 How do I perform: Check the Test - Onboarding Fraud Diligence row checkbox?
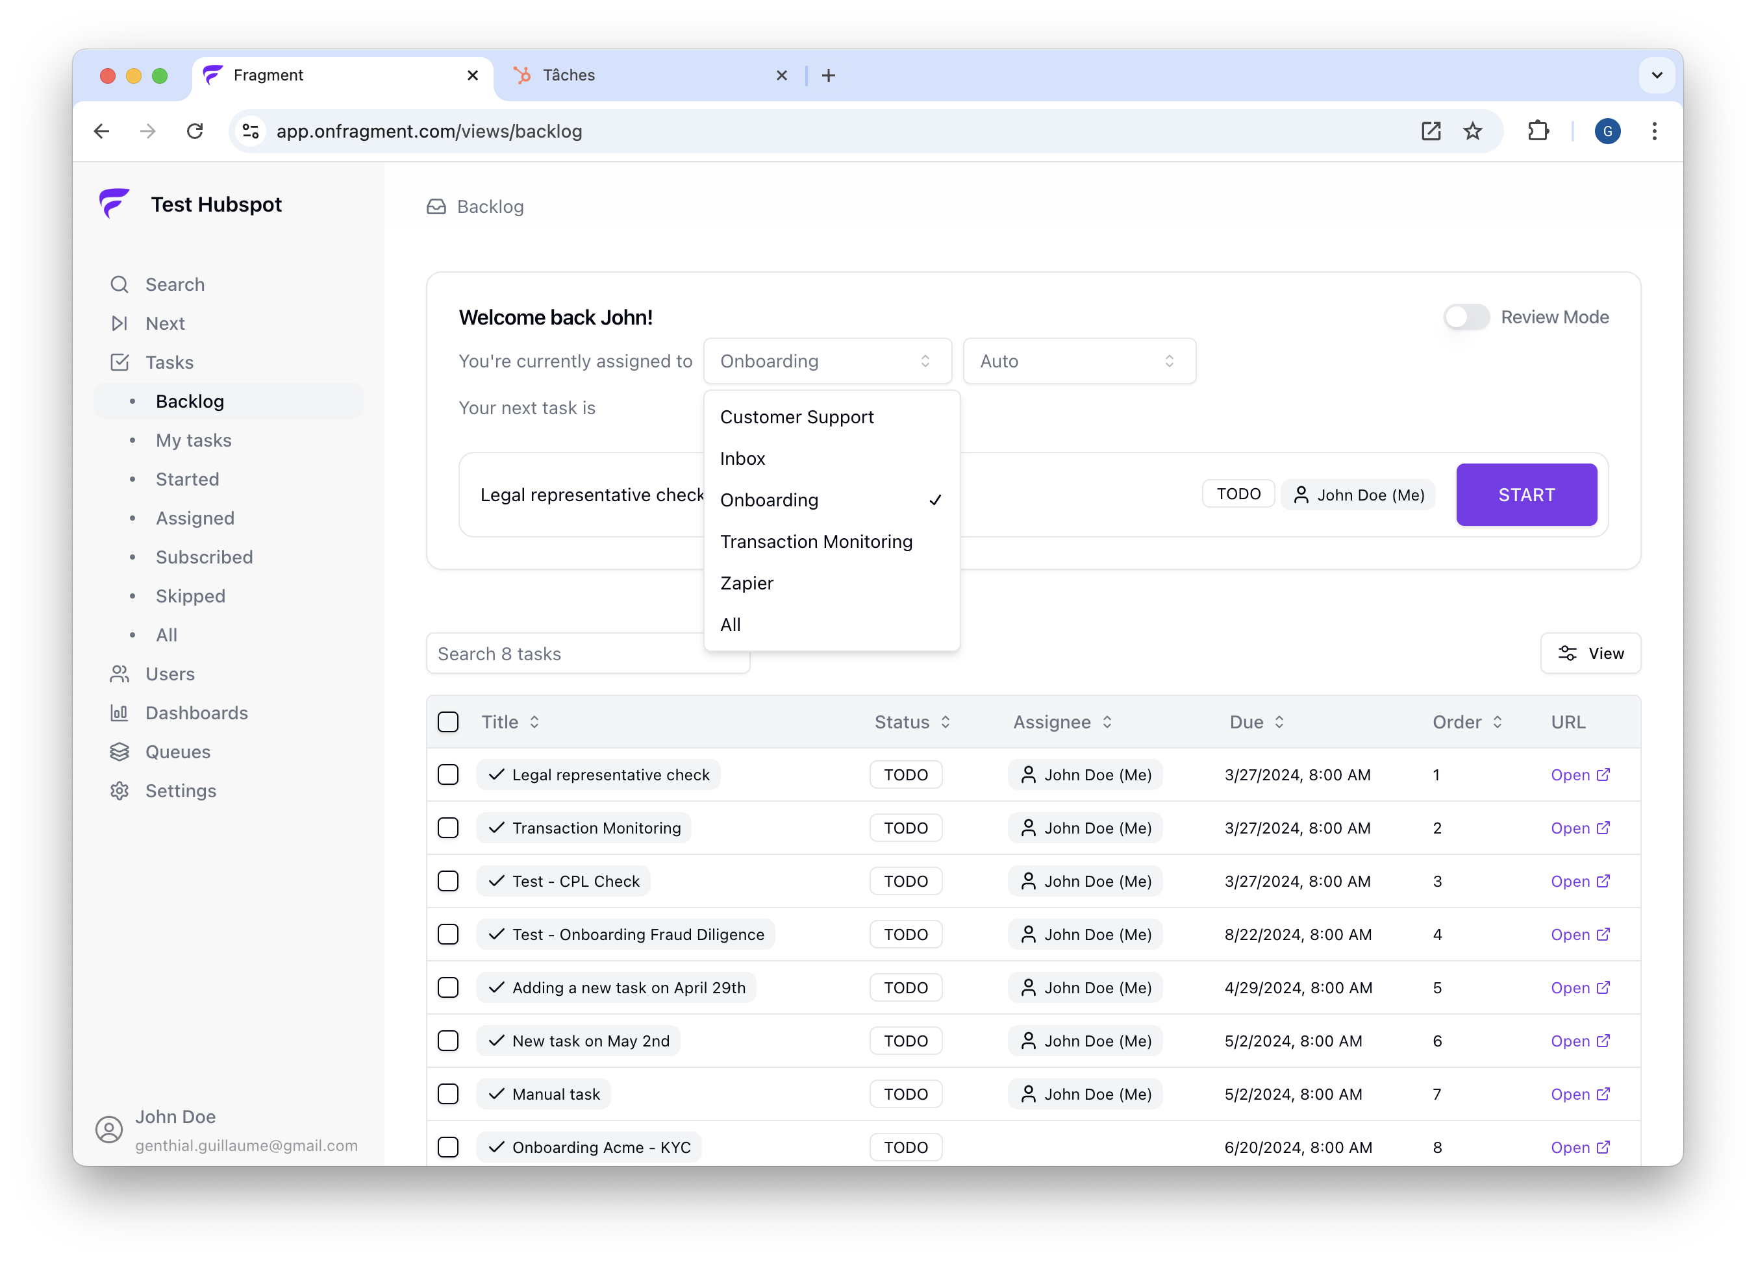tap(448, 934)
